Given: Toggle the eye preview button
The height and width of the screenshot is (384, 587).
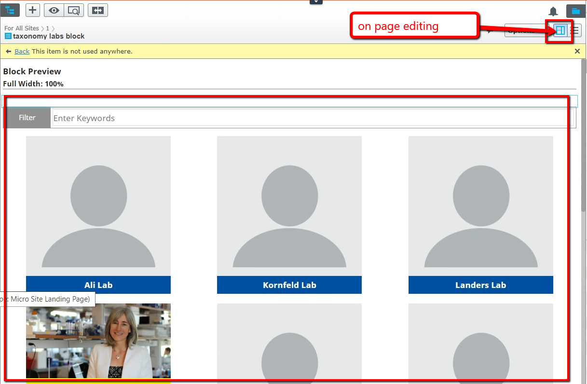Looking at the screenshot, I should (x=54, y=10).
